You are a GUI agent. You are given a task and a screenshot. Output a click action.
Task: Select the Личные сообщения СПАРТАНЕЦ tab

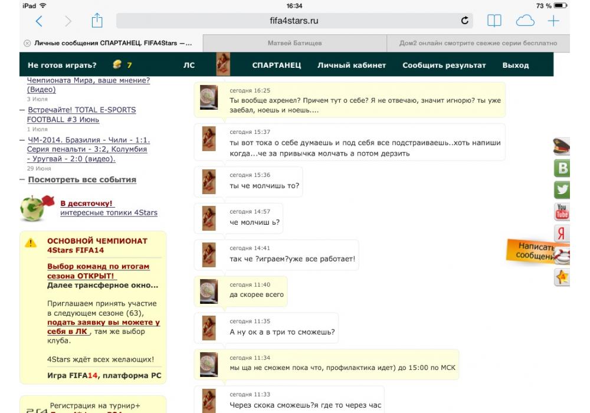113,43
